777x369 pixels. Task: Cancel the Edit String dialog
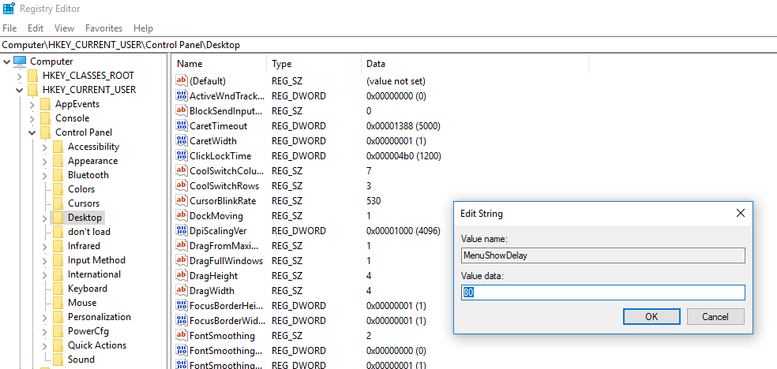pyautogui.click(x=715, y=317)
